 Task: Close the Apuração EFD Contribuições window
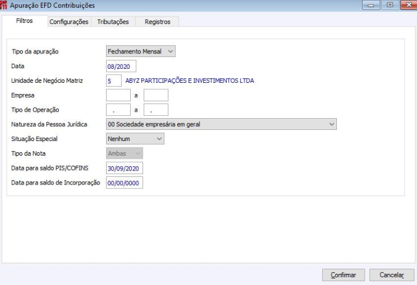click(x=409, y=5)
